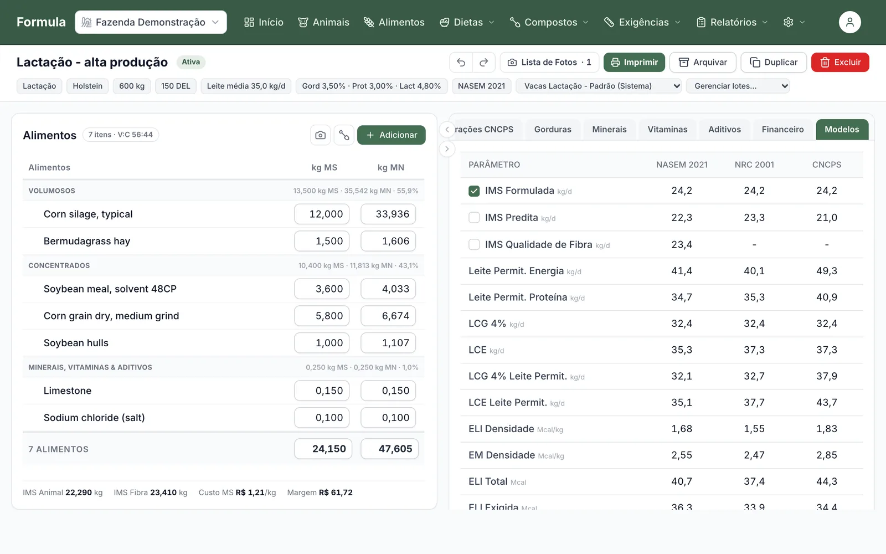Screen dimensions: 886x554
Task: Expand the Dietas menu
Action: pyautogui.click(x=467, y=22)
